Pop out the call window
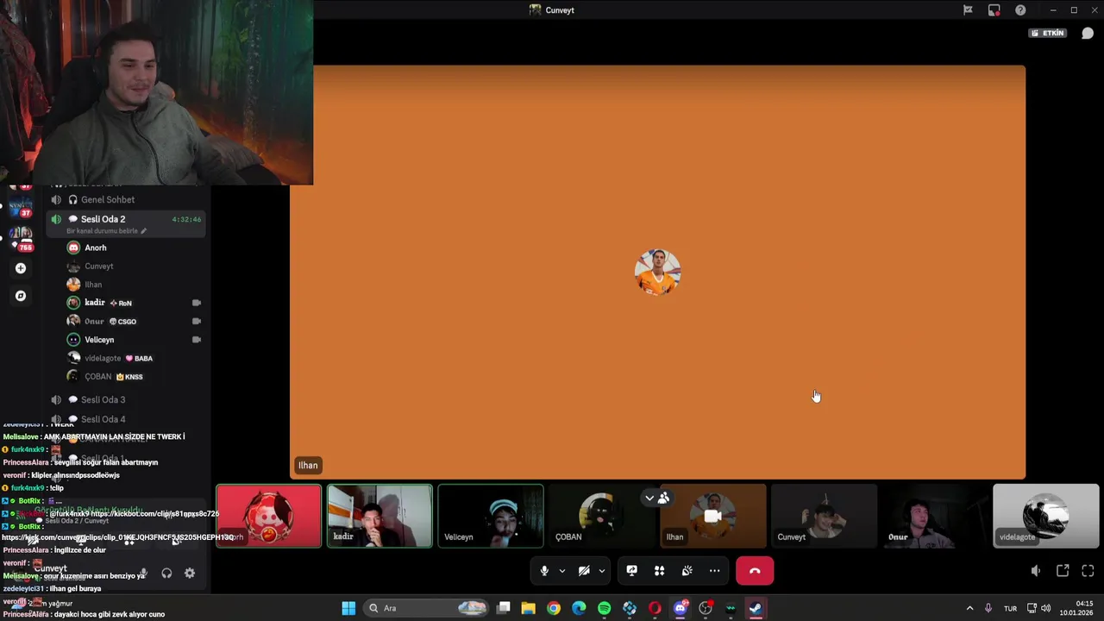1104x621 pixels. 1063,571
